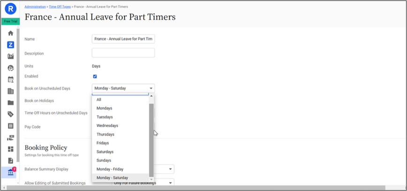Toggle the Enabled checkbox
This screenshot has height=191, width=407.
pos(95,76)
